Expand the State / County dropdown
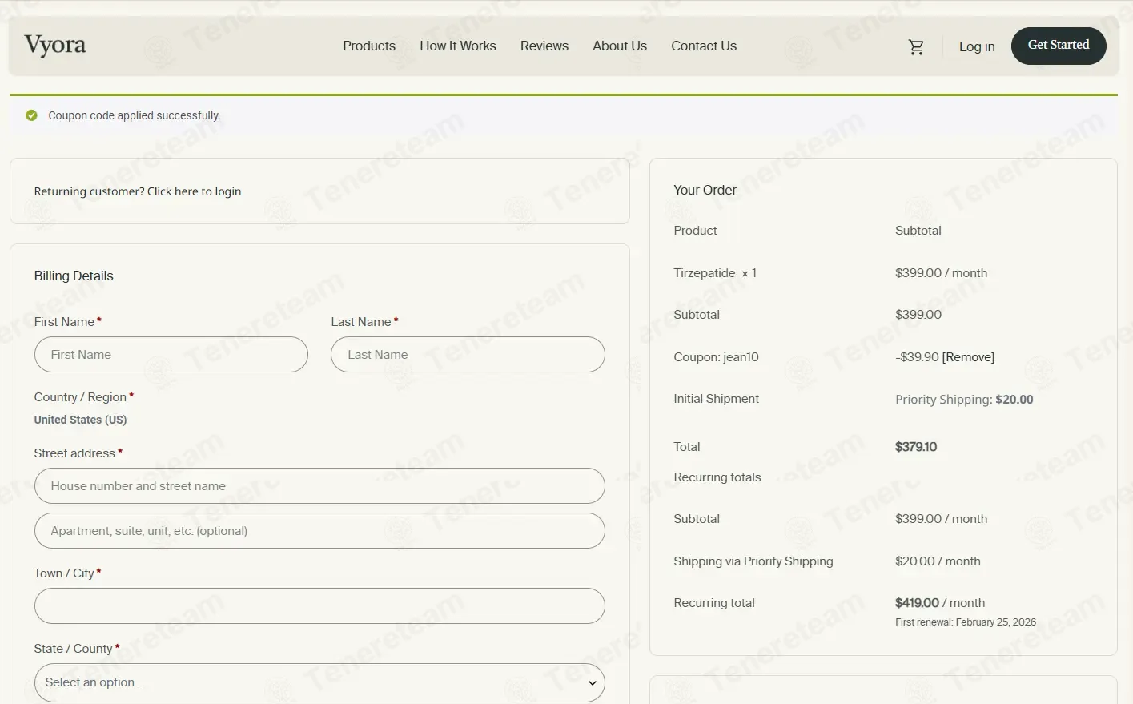 tap(319, 682)
